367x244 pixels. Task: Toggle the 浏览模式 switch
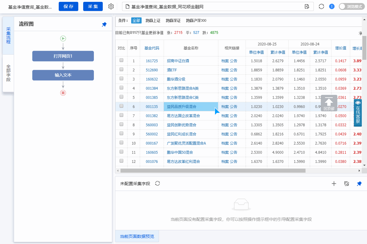[352, 6]
